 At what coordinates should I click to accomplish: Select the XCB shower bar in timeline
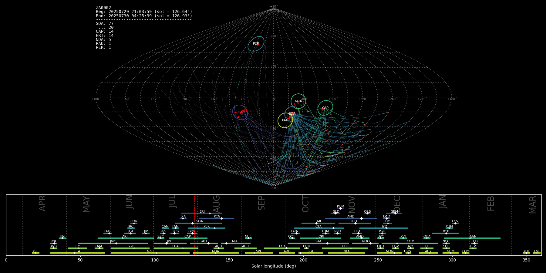coord(445,233)
